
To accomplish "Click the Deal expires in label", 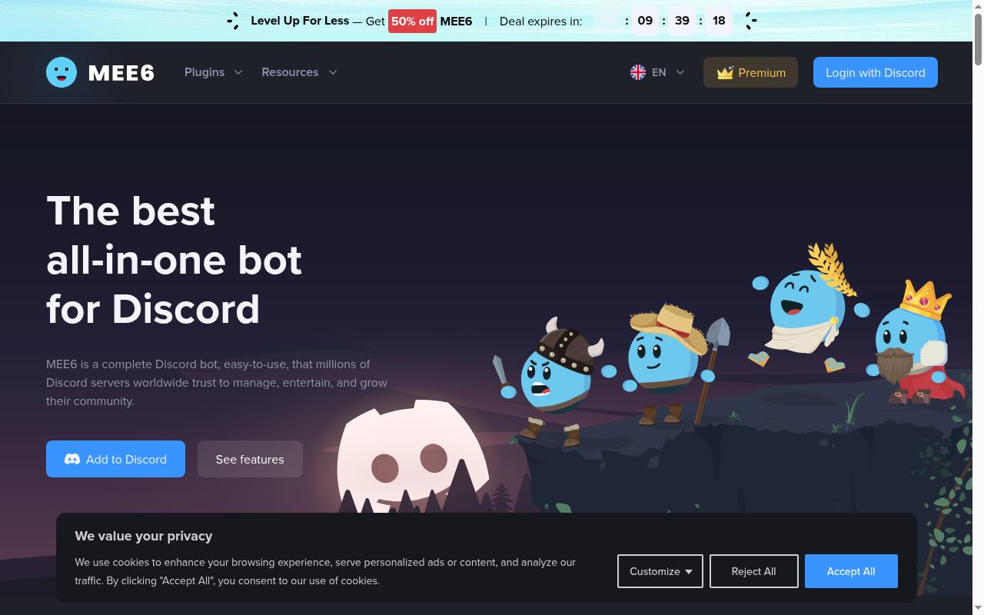I will [540, 21].
